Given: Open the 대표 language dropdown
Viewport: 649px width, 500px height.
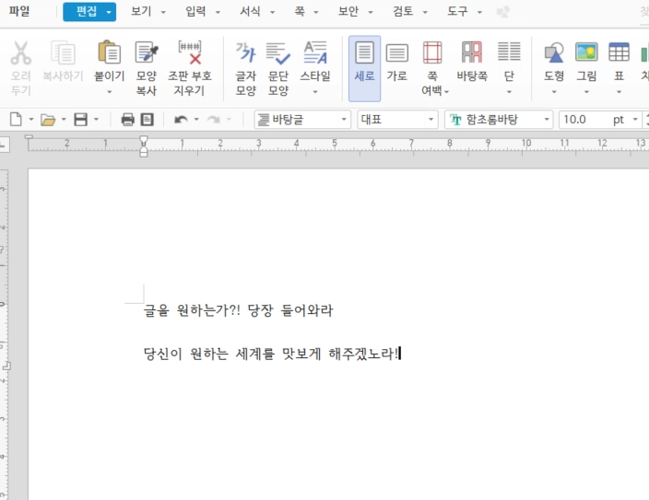Looking at the screenshot, I should (397, 120).
